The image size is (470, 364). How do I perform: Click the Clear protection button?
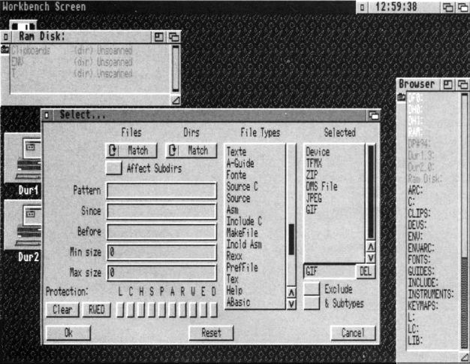point(62,310)
